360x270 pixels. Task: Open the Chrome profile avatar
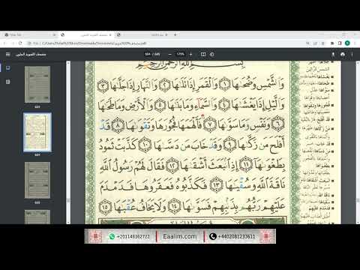tap(347, 43)
